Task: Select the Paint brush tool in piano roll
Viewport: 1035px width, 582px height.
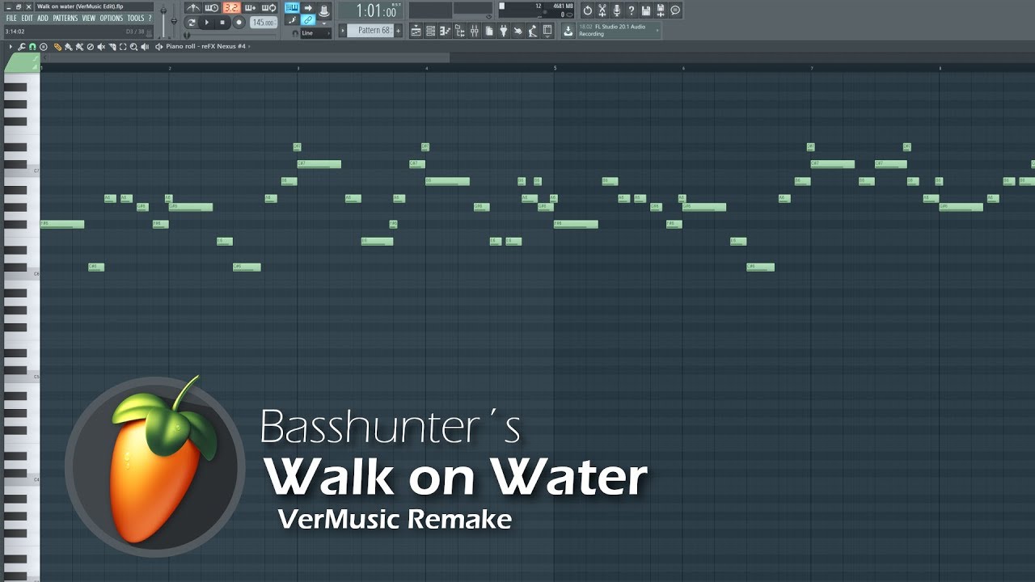Action: click(69, 47)
